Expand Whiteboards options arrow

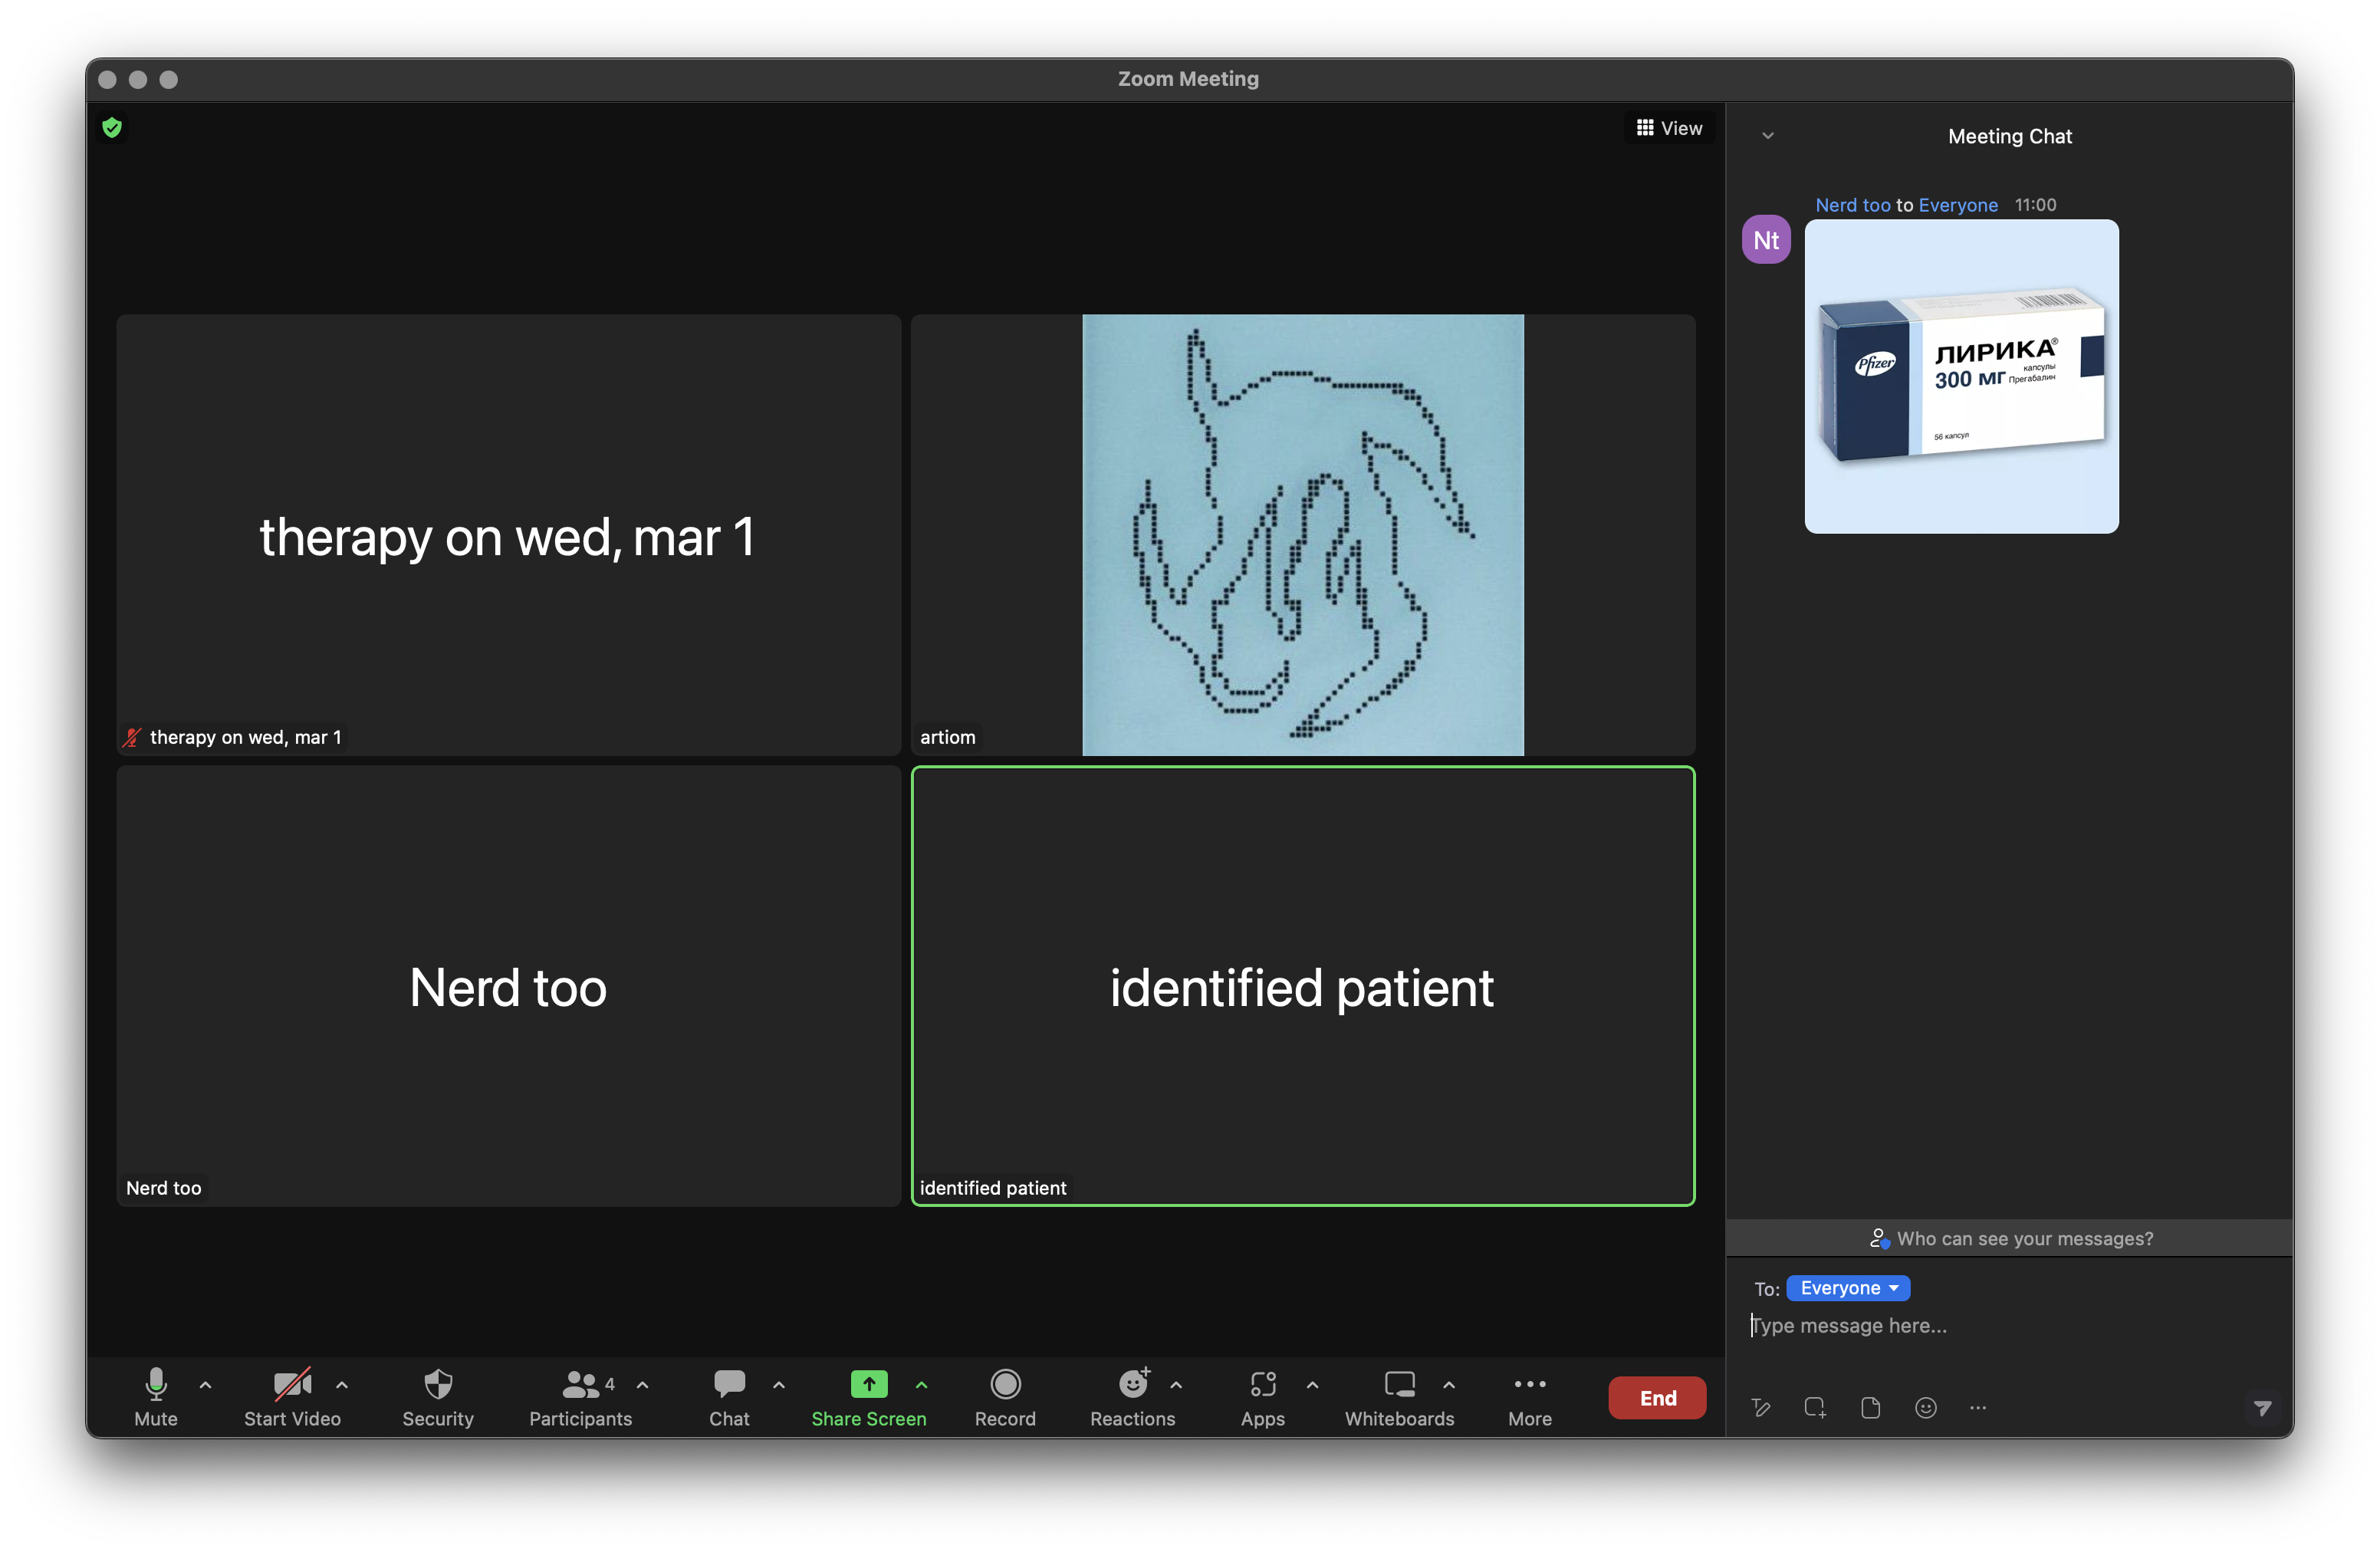pos(1449,1385)
